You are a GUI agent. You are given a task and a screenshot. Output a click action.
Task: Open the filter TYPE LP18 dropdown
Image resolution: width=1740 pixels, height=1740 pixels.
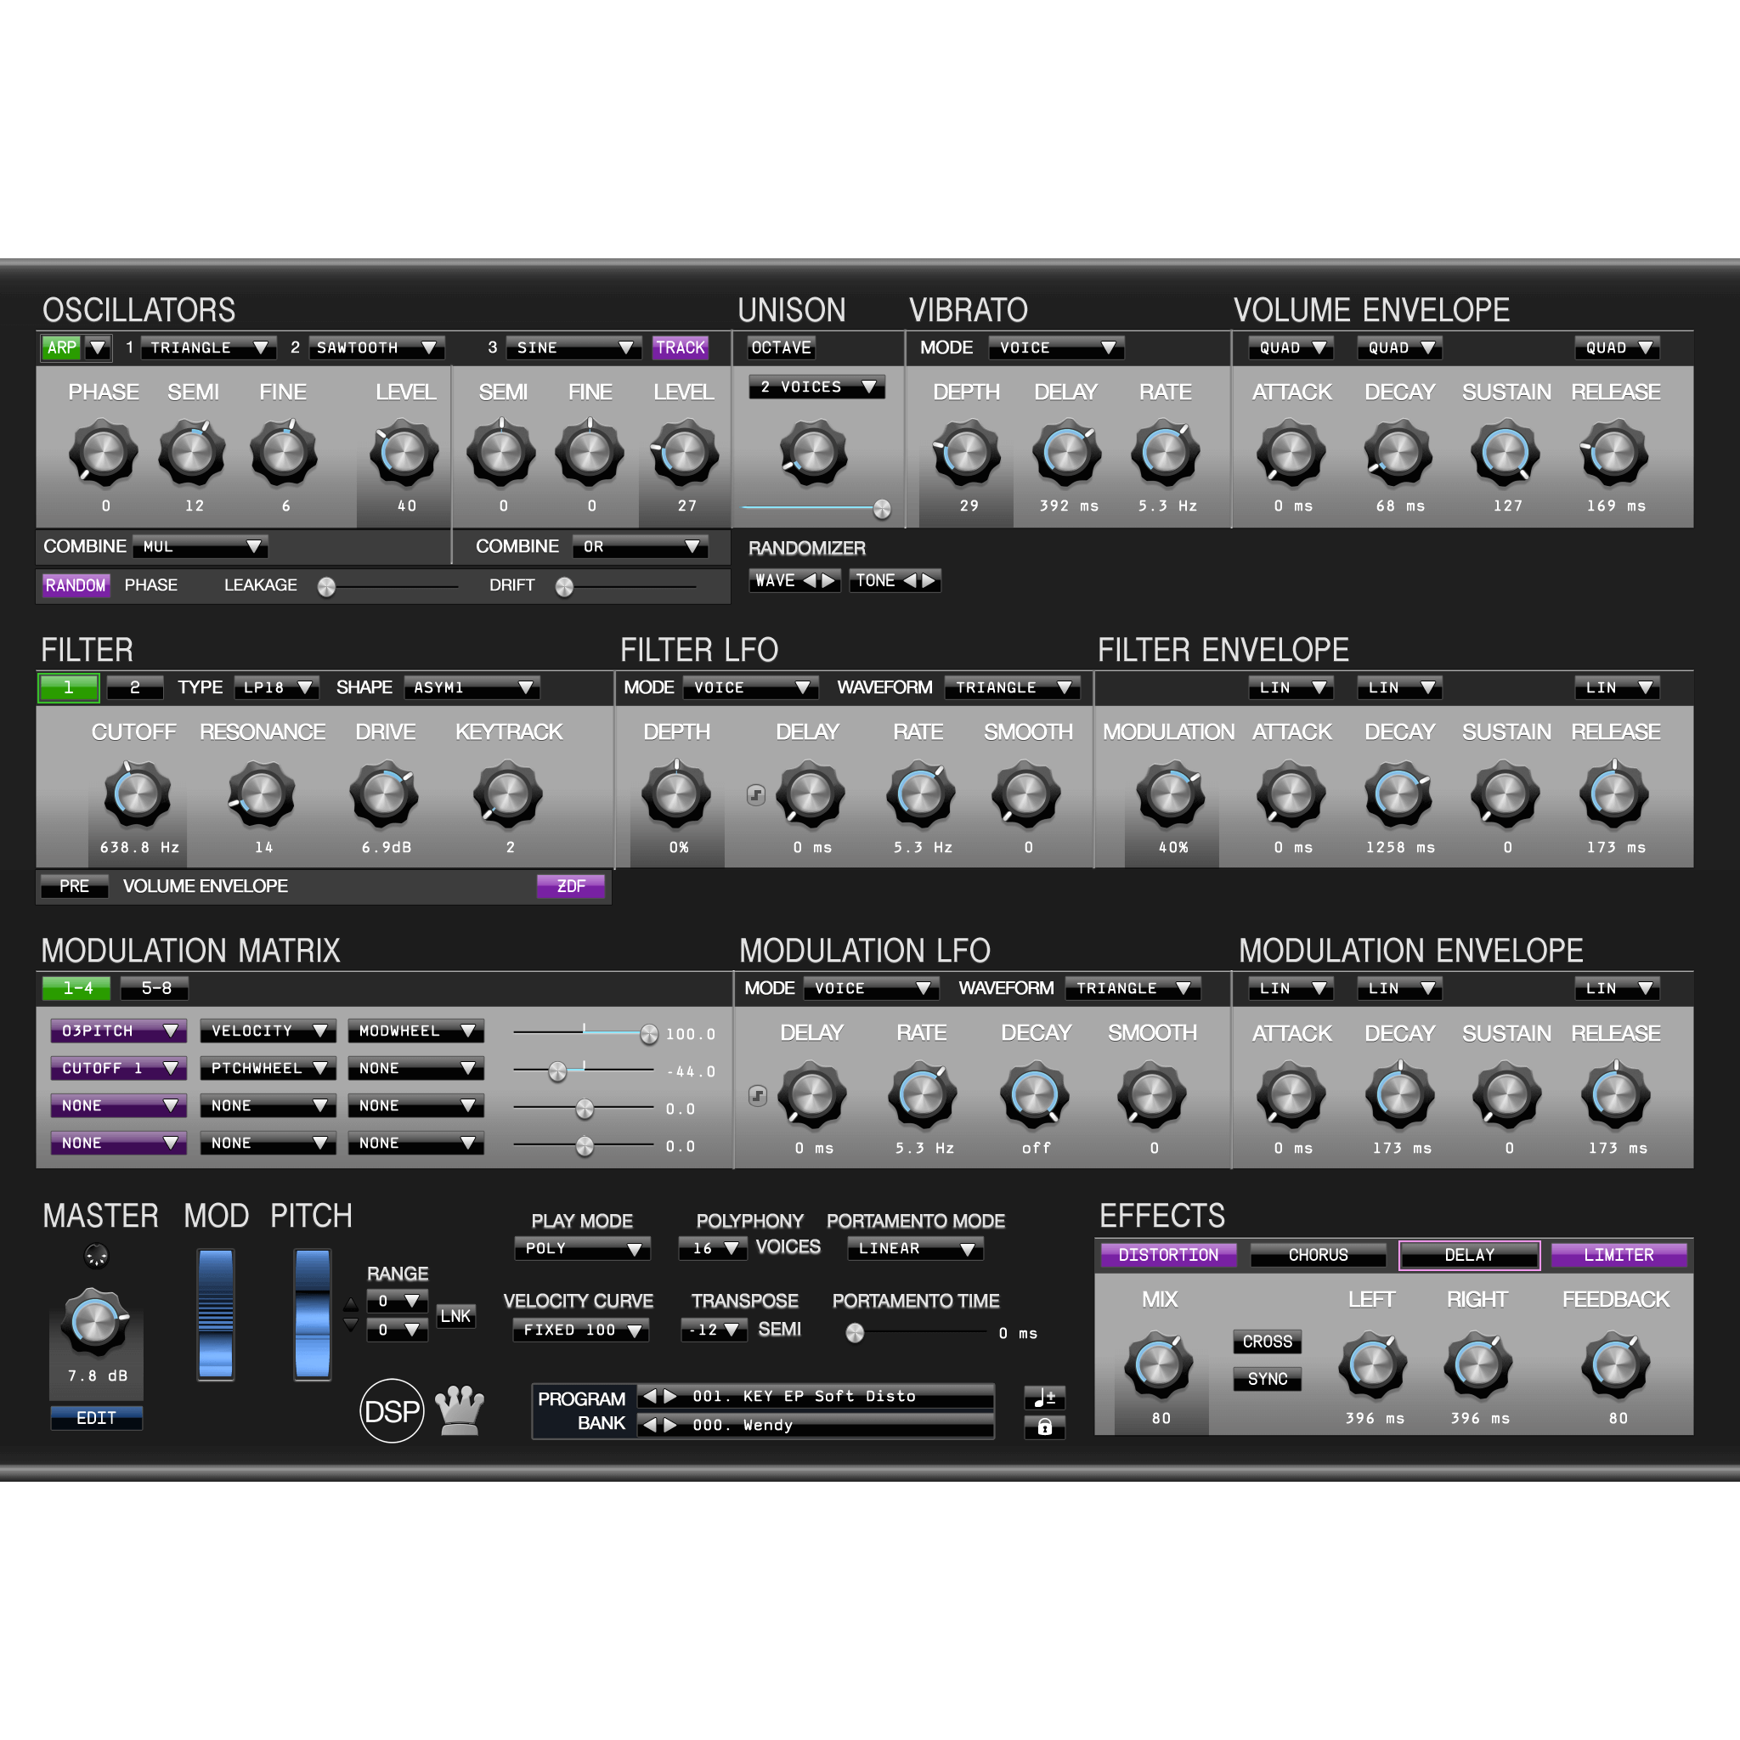[276, 687]
